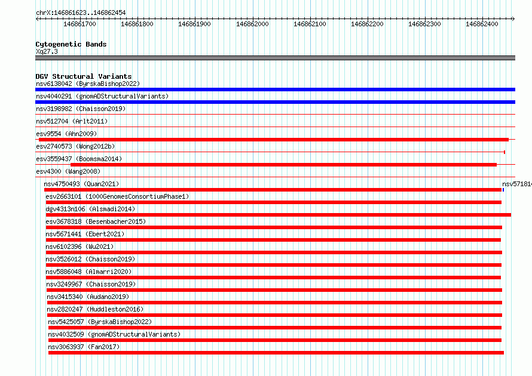
Task: Click the red bar under nsv5886048
Action: [273, 278]
